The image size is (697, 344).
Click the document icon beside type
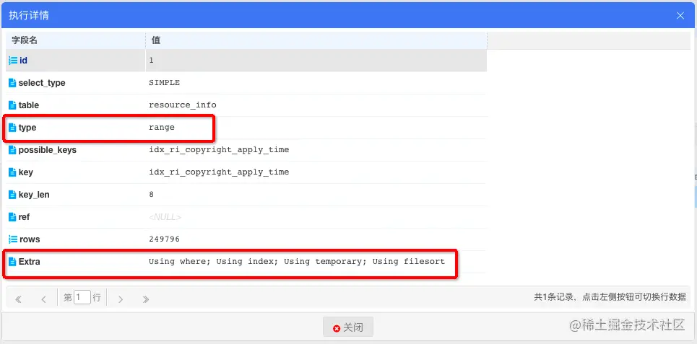(x=12, y=128)
